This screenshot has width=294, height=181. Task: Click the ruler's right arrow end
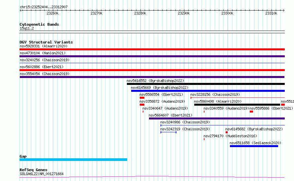[283, 10]
